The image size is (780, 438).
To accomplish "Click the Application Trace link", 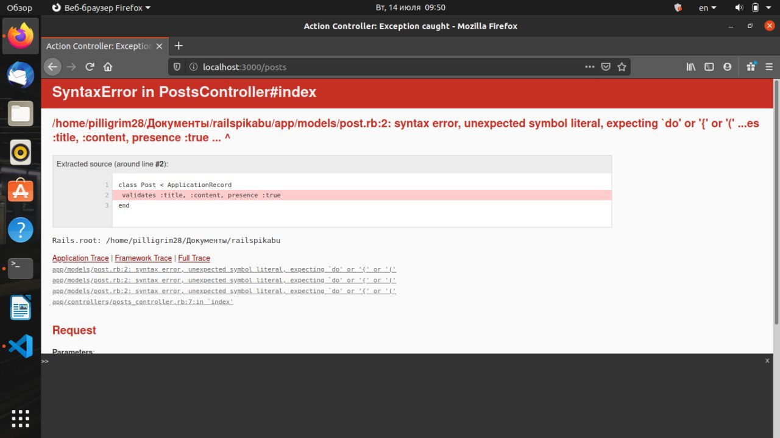I will pos(80,258).
